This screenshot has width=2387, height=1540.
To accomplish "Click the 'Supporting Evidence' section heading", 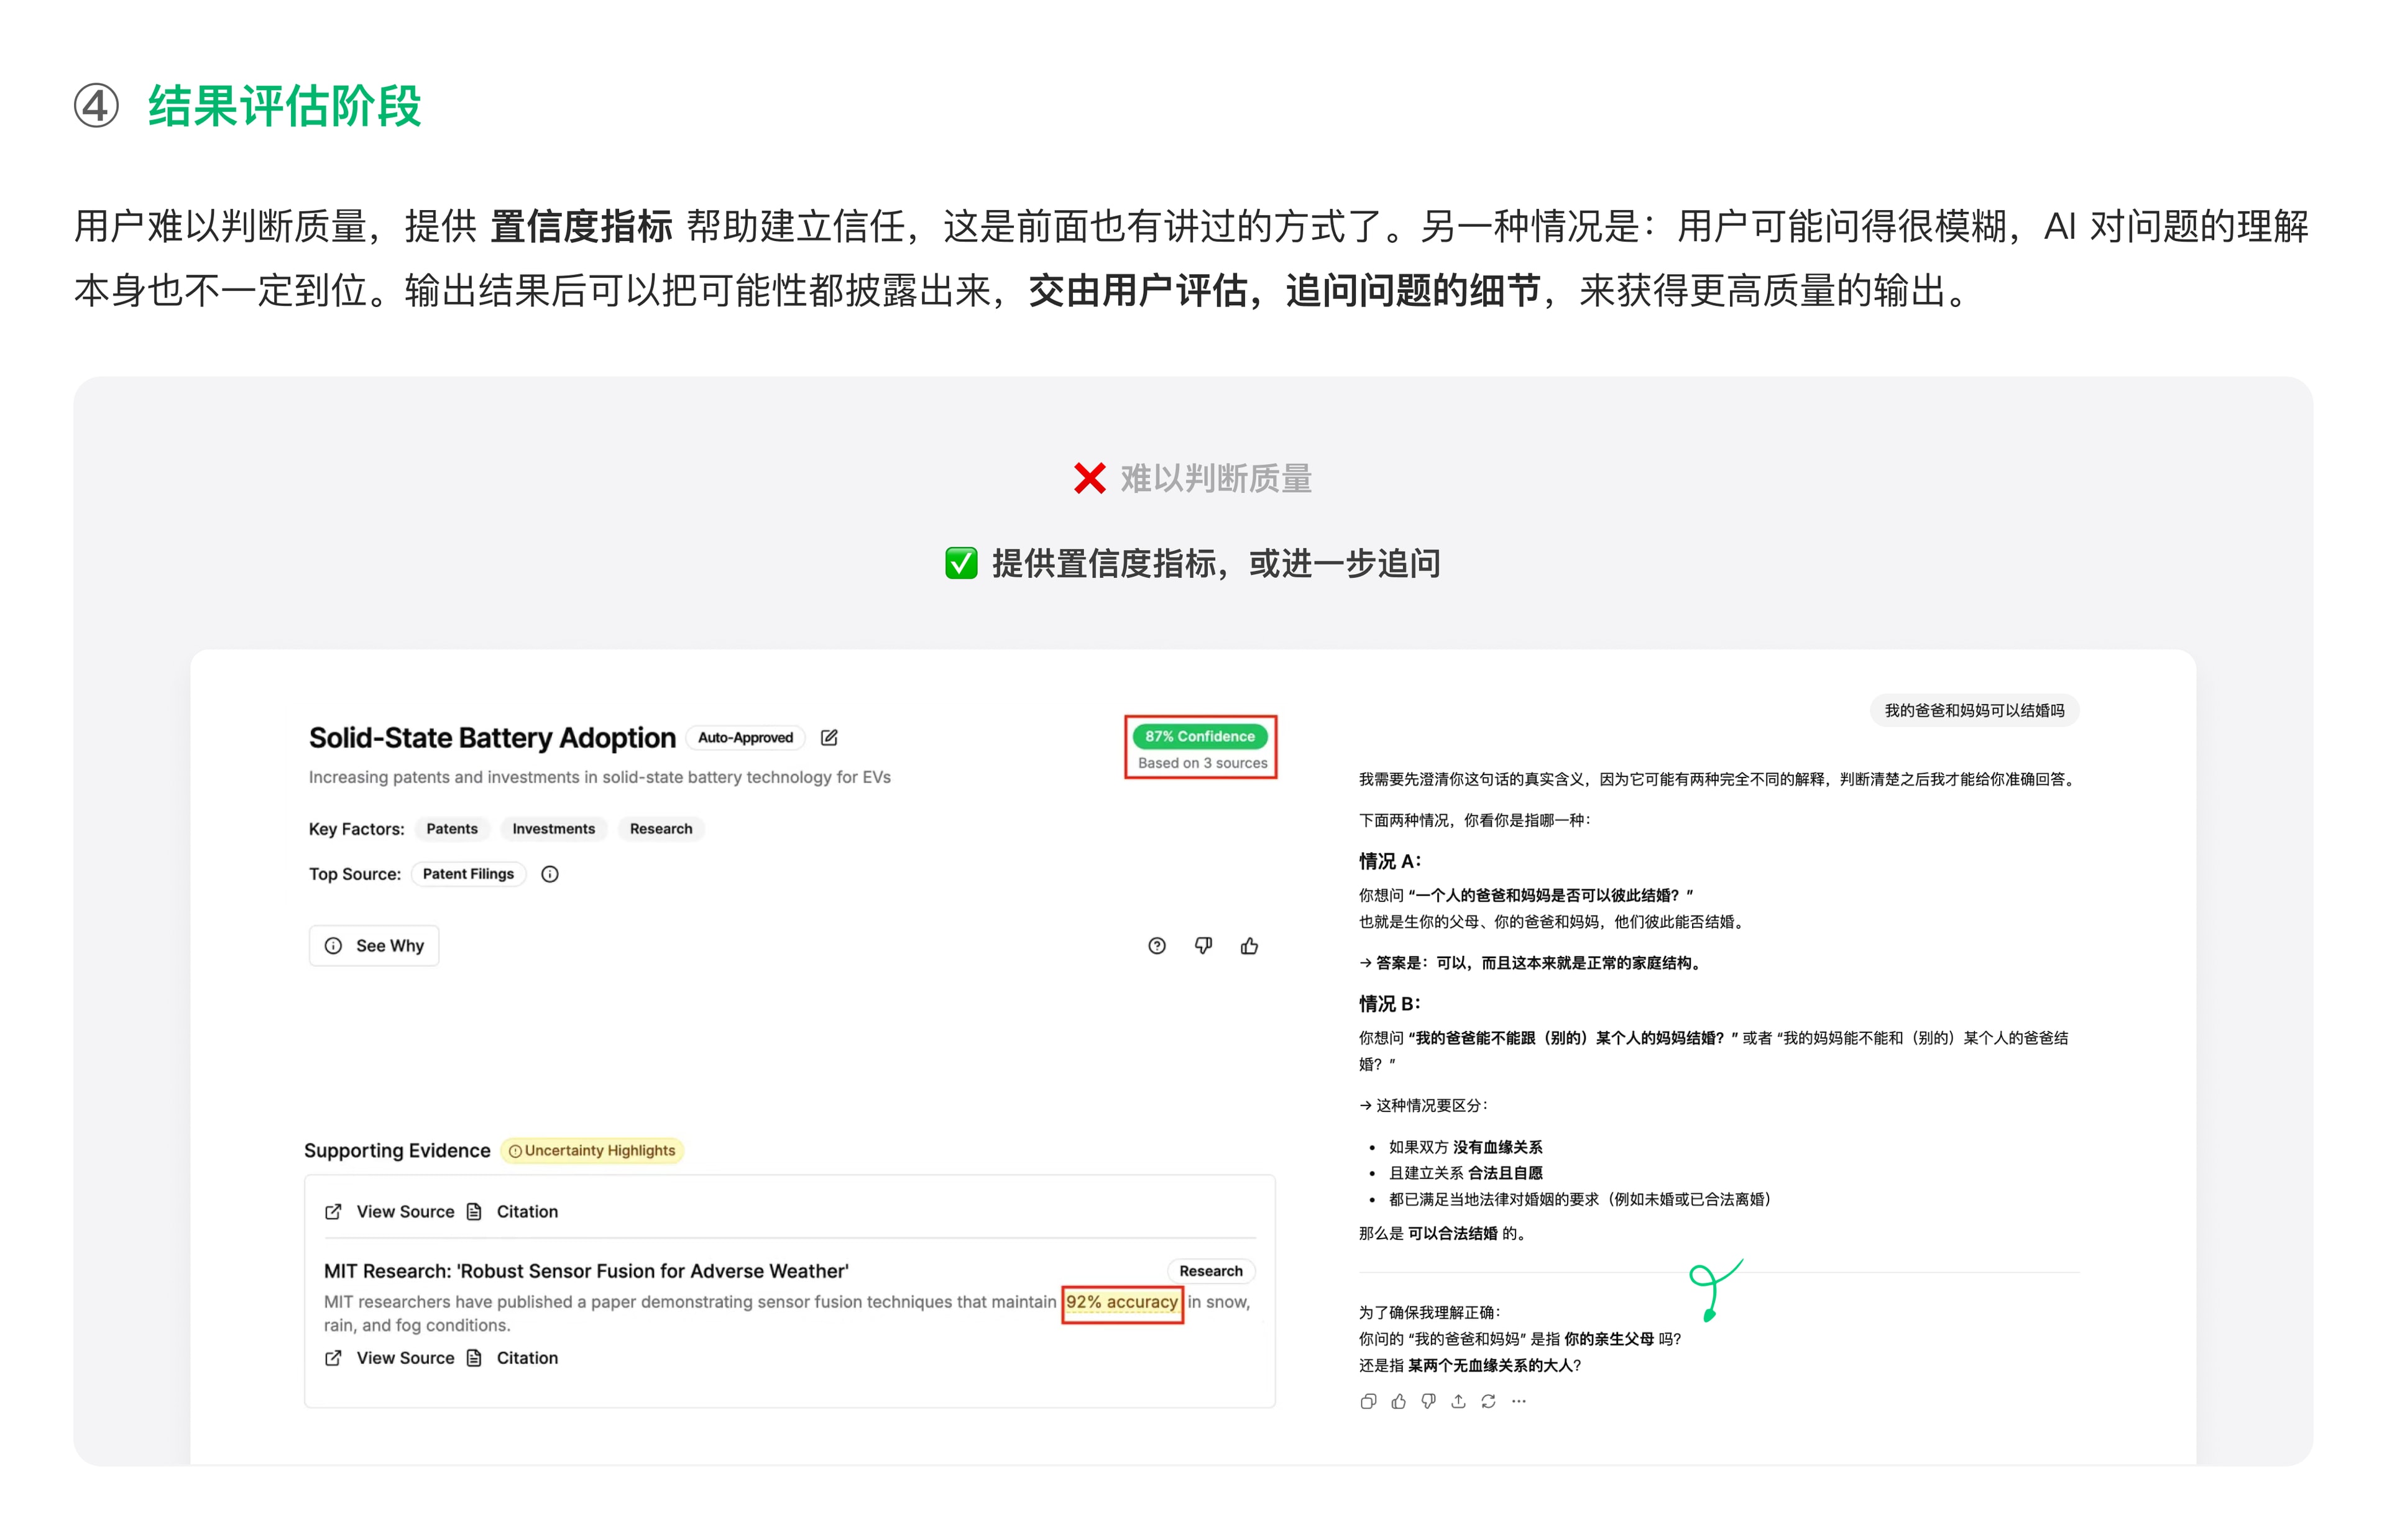I will click(397, 1151).
